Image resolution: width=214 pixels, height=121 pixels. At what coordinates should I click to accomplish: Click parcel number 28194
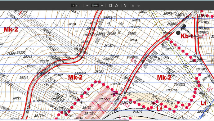47,31
